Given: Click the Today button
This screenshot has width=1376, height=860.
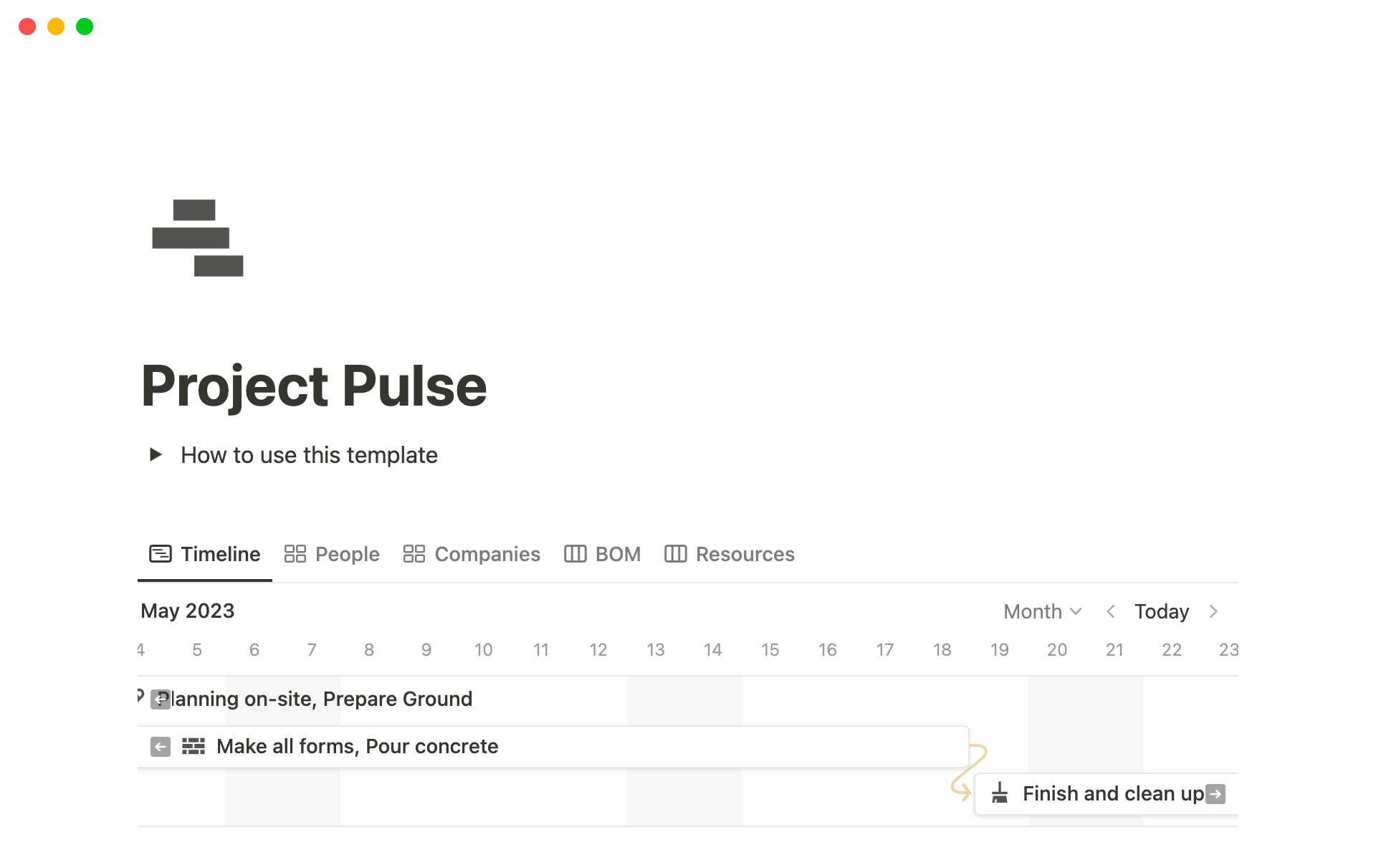Looking at the screenshot, I should click(1161, 611).
